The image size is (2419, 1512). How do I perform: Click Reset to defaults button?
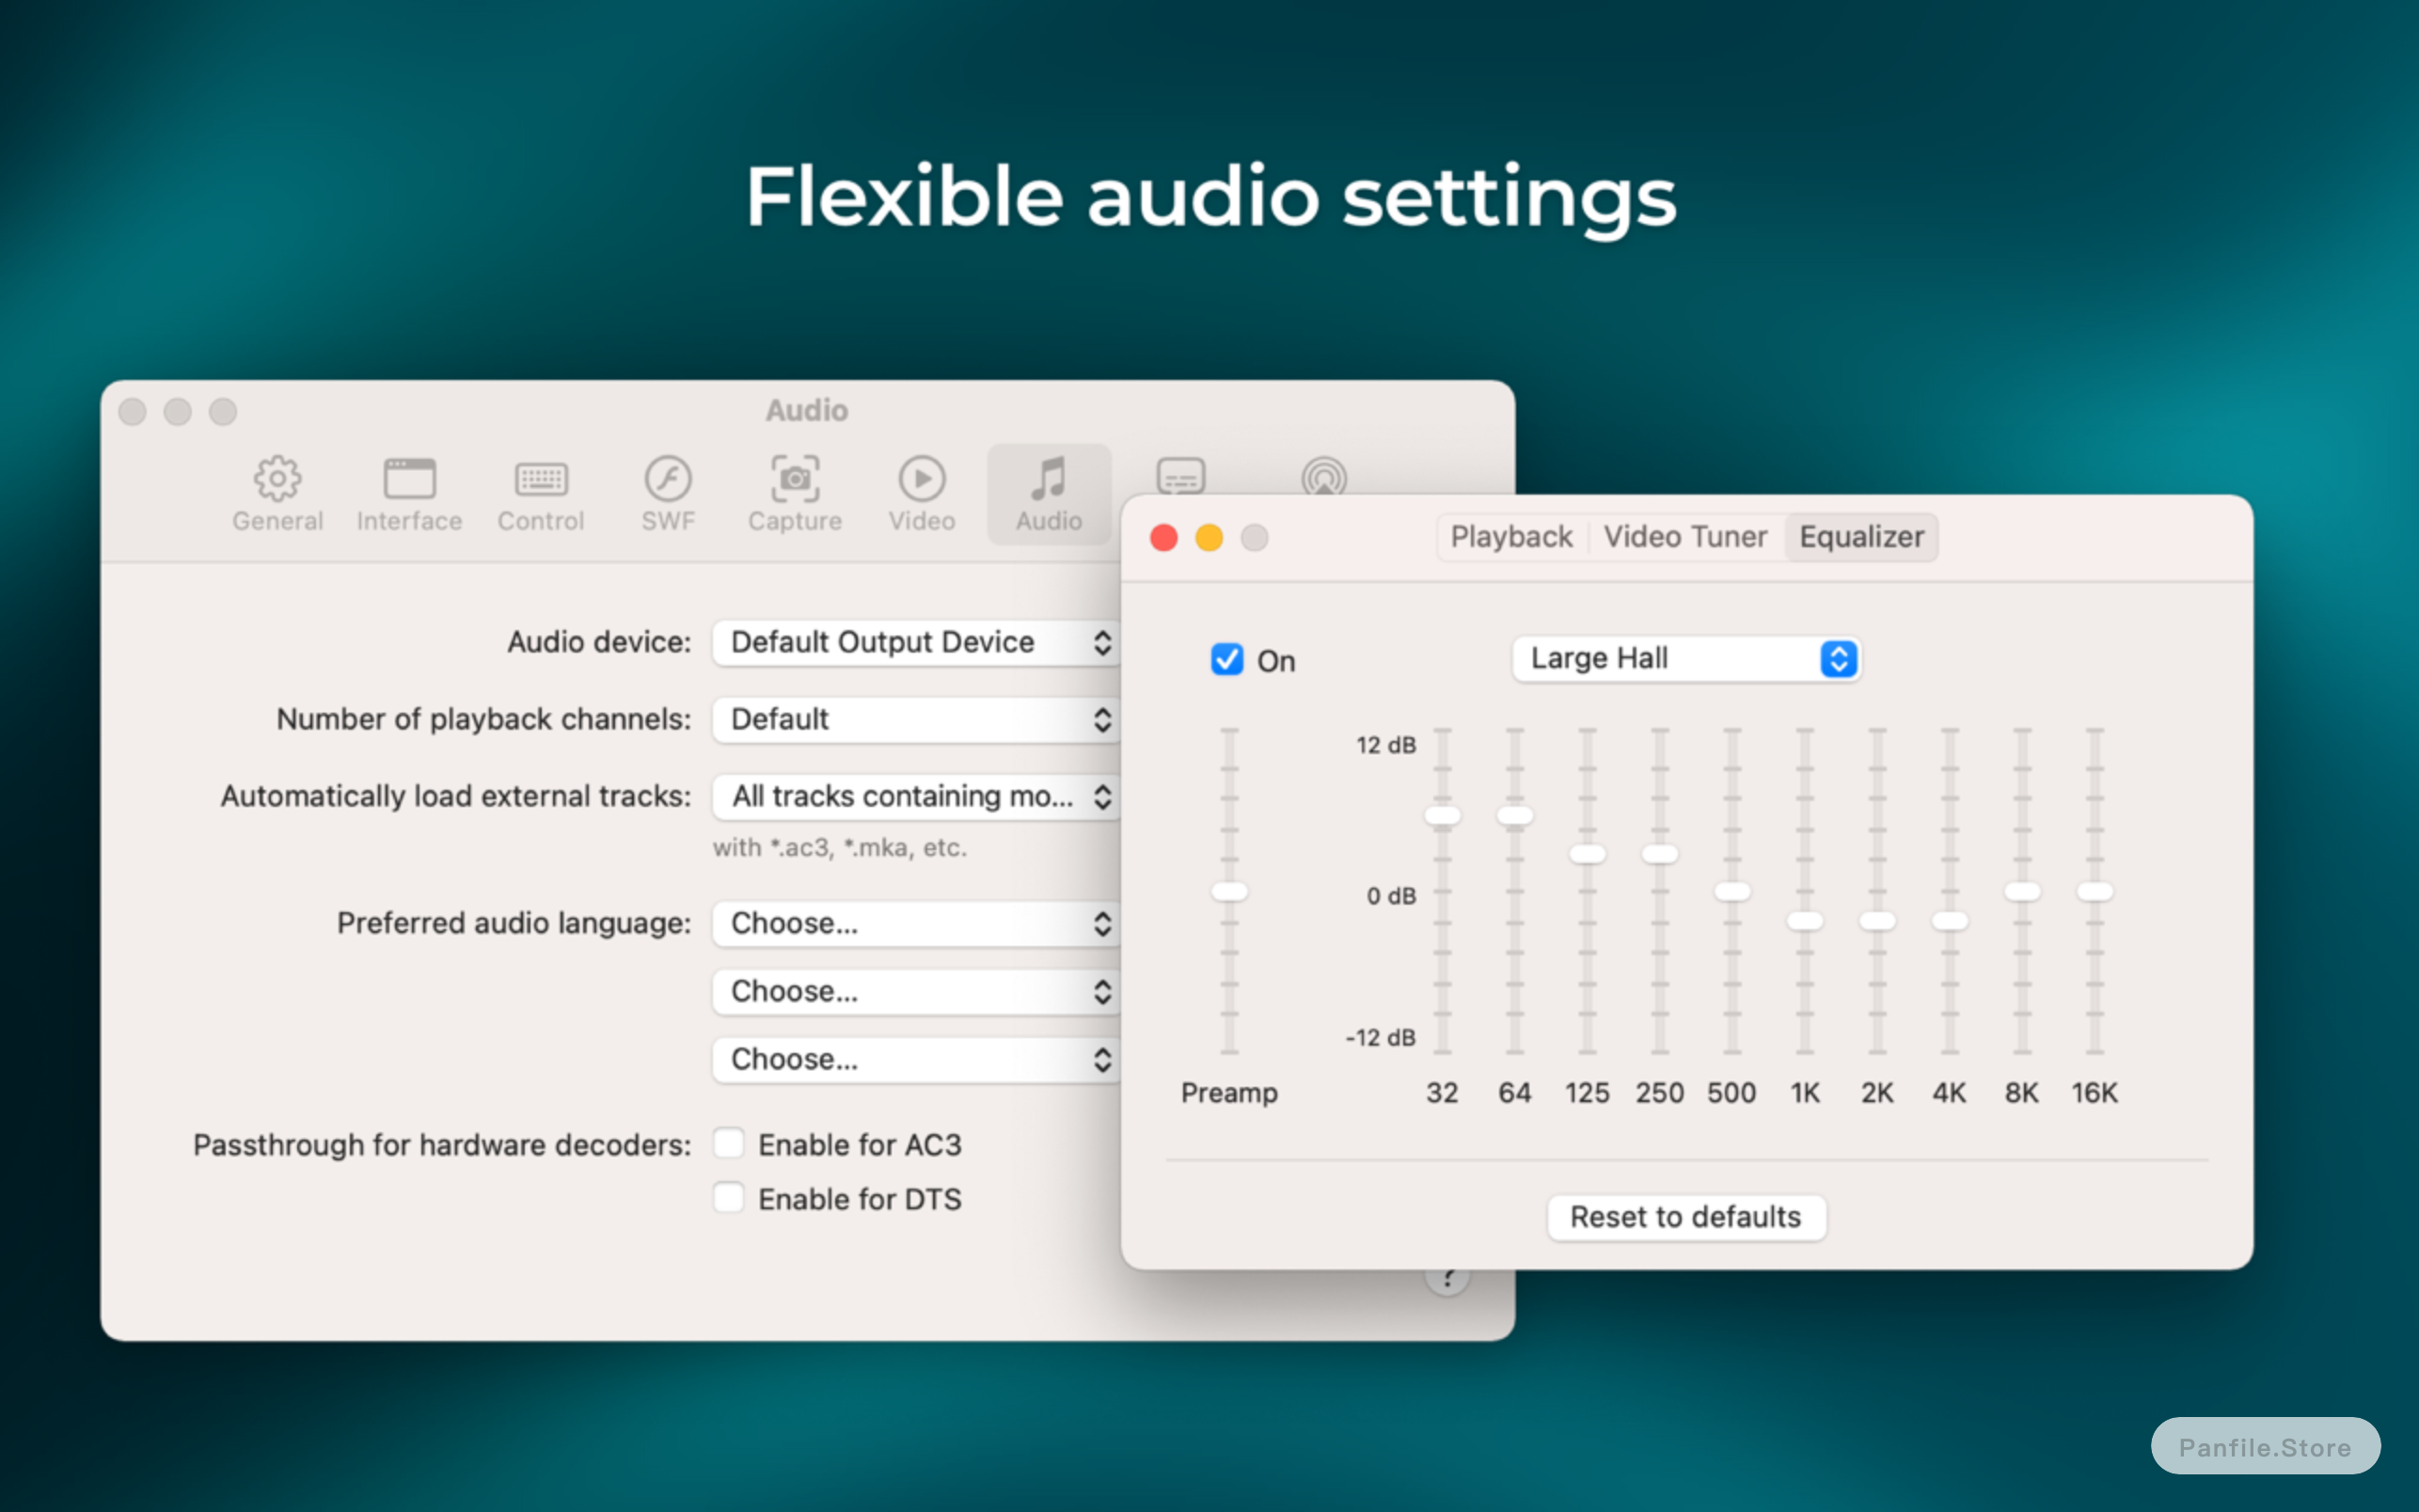click(x=1686, y=1217)
